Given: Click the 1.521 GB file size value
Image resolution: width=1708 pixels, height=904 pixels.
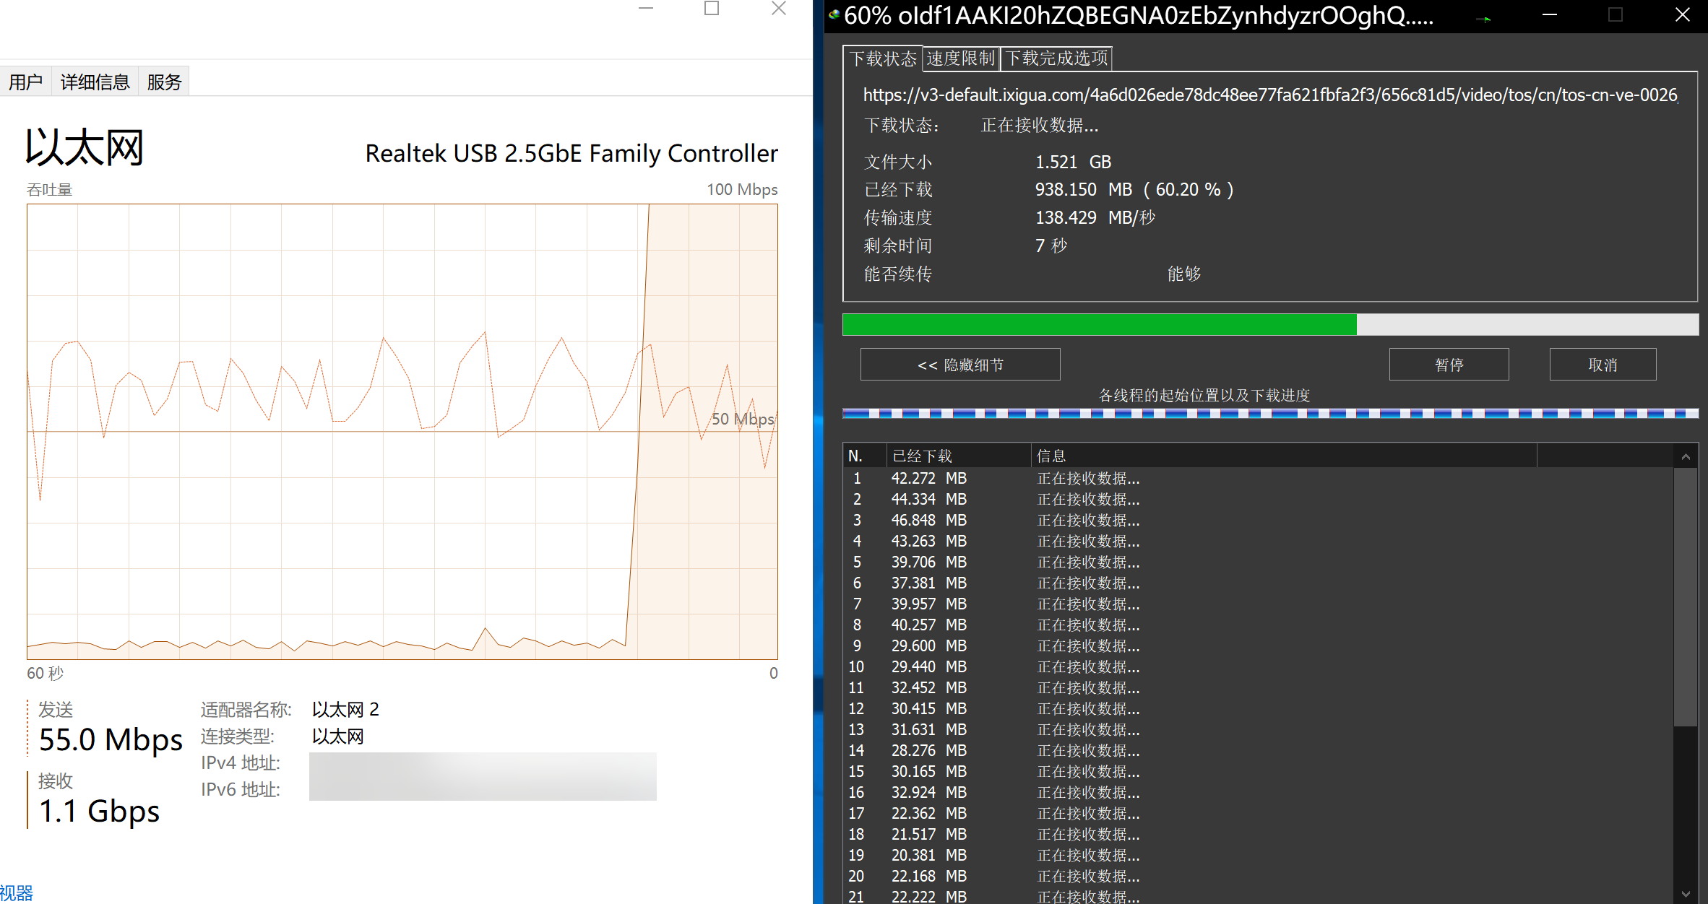Looking at the screenshot, I should point(1073,162).
